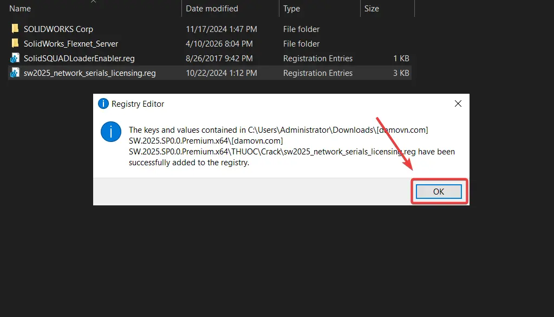Sort files by the Name column header

(20, 9)
